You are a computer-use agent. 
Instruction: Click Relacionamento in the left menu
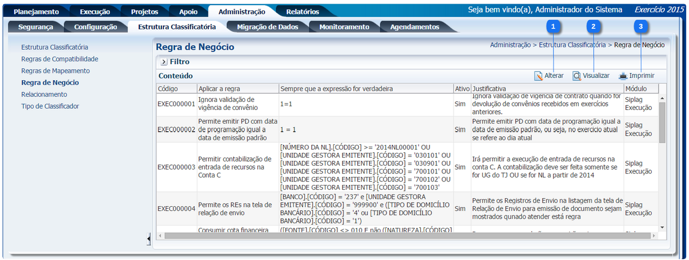pyautogui.click(x=44, y=94)
